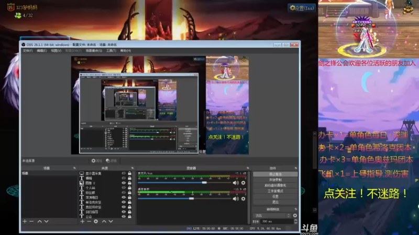Pop out the 混音器 dock panel

pos(248,168)
